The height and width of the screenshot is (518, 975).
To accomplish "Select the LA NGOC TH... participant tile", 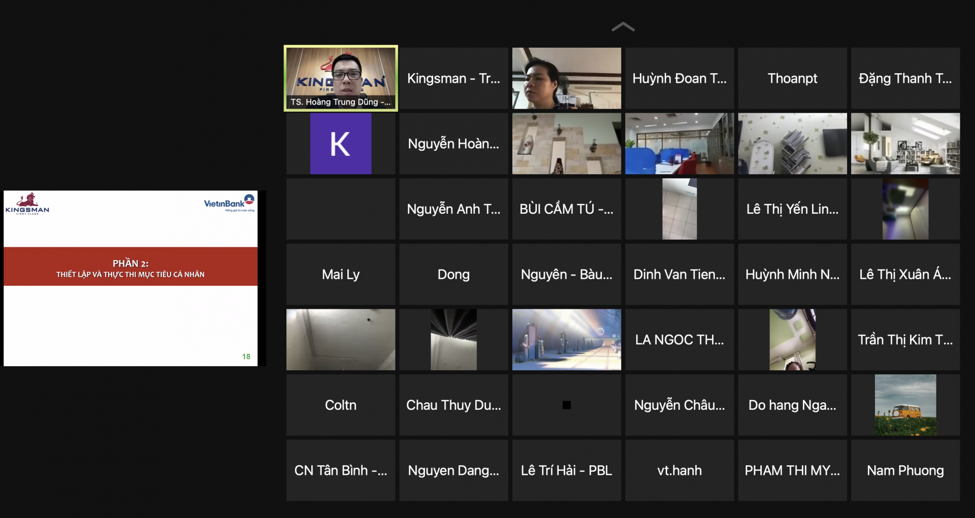I will tap(679, 339).
